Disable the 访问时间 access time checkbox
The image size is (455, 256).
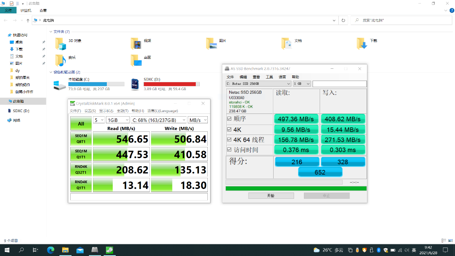coord(229,150)
